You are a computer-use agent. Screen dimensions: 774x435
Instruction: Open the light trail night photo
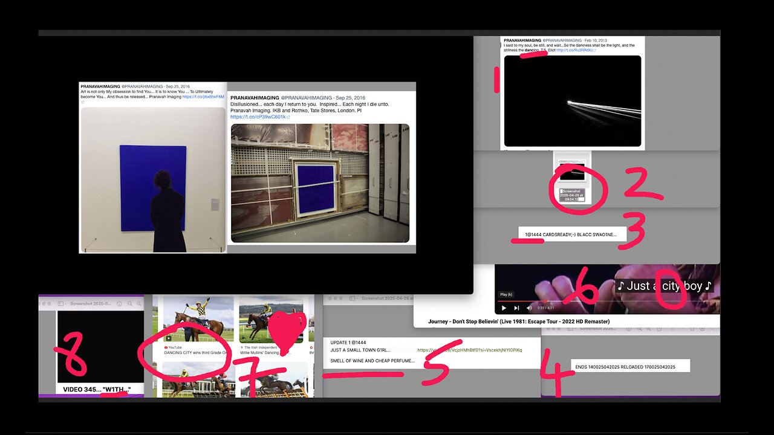573,101
